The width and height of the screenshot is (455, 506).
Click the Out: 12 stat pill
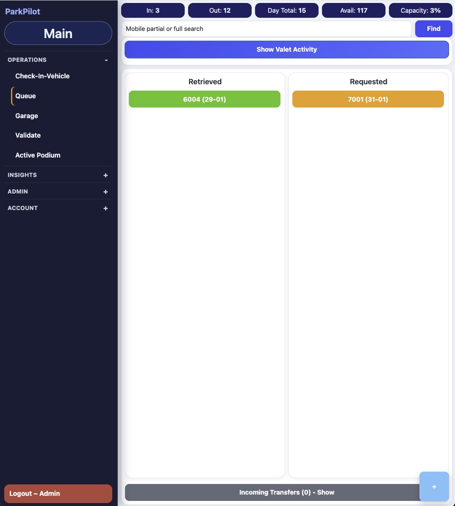click(219, 10)
